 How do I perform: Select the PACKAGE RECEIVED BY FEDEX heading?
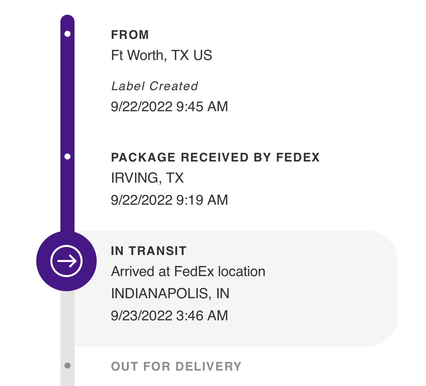pos(216,157)
